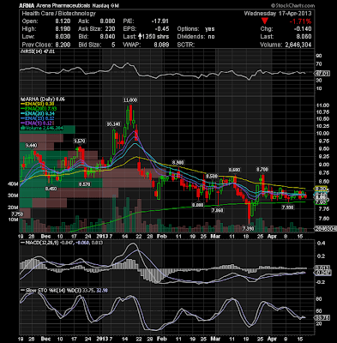Click the MACD histogram value tag 0.013
The image size is (337, 343).
coord(322,268)
